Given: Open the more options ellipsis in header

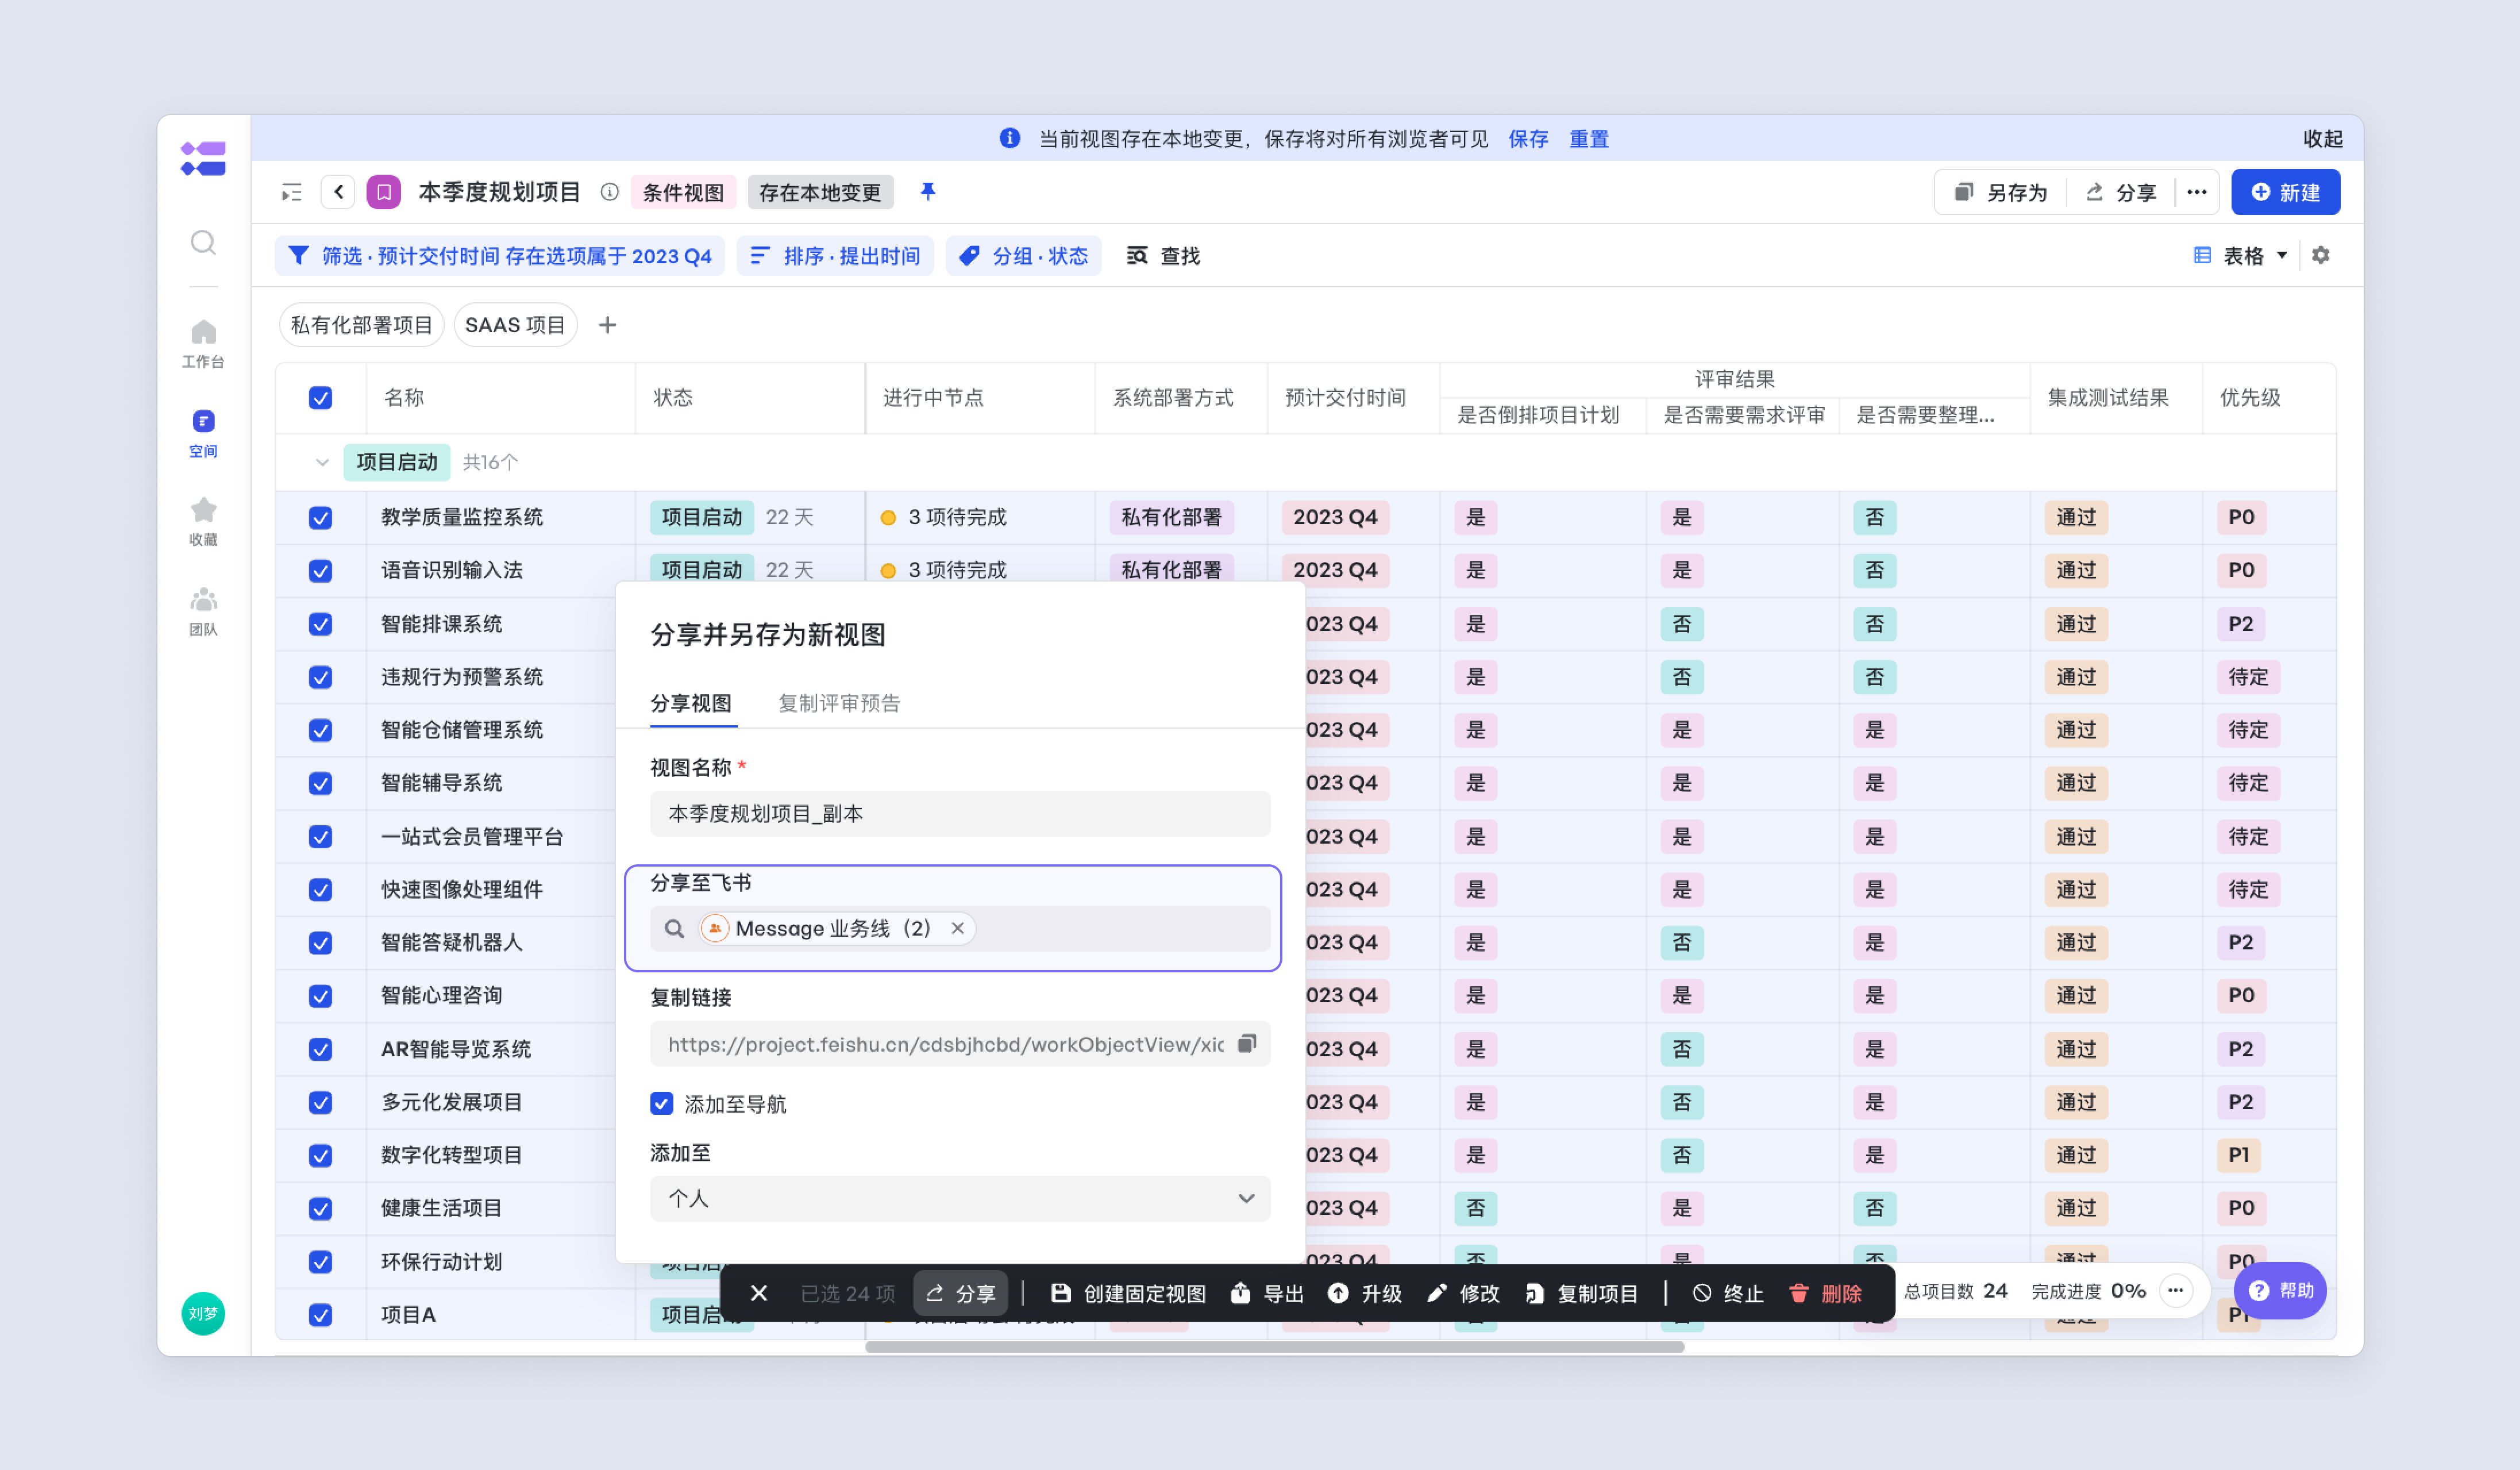Looking at the screenshot, I should pyautogui.click(x=2196, y=192).
